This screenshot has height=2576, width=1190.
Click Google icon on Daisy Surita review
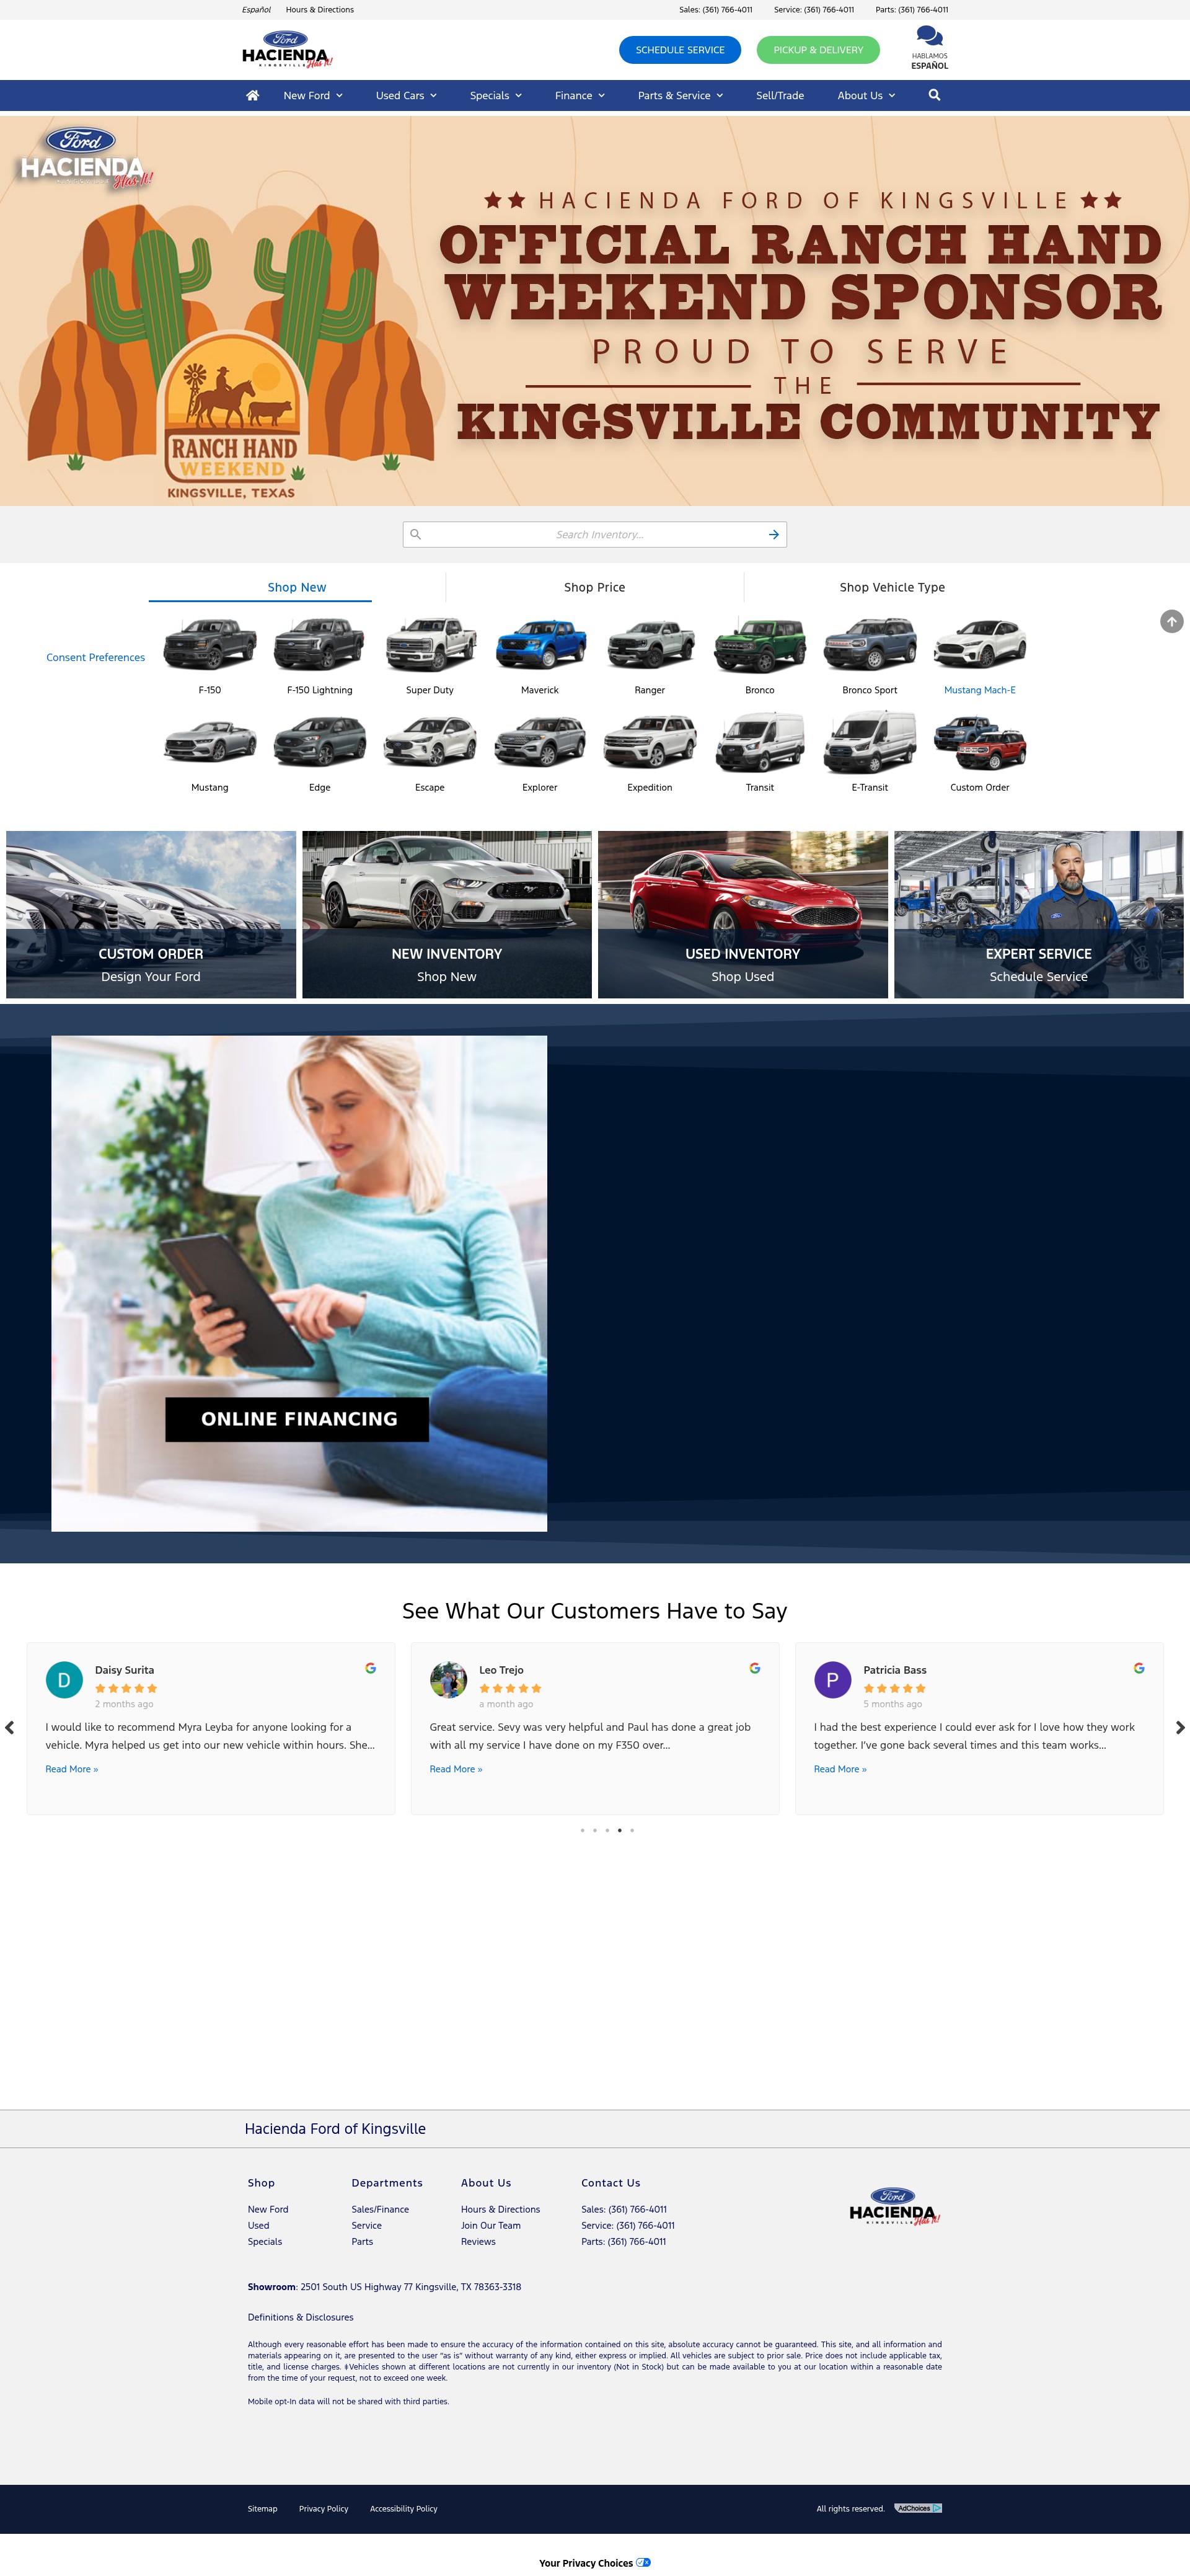(x=371, y=1668)
